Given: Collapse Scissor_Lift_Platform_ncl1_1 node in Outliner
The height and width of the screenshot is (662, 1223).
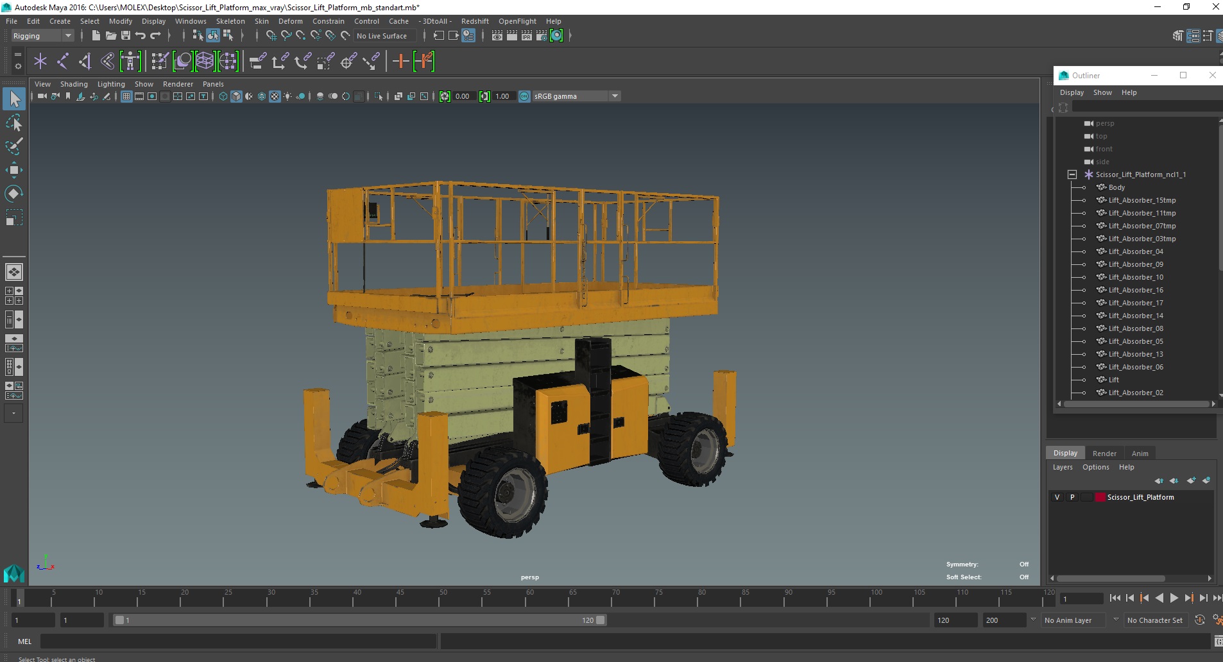Looking at the screenshot, I should pyautogui.click(x=1072, y=174).
